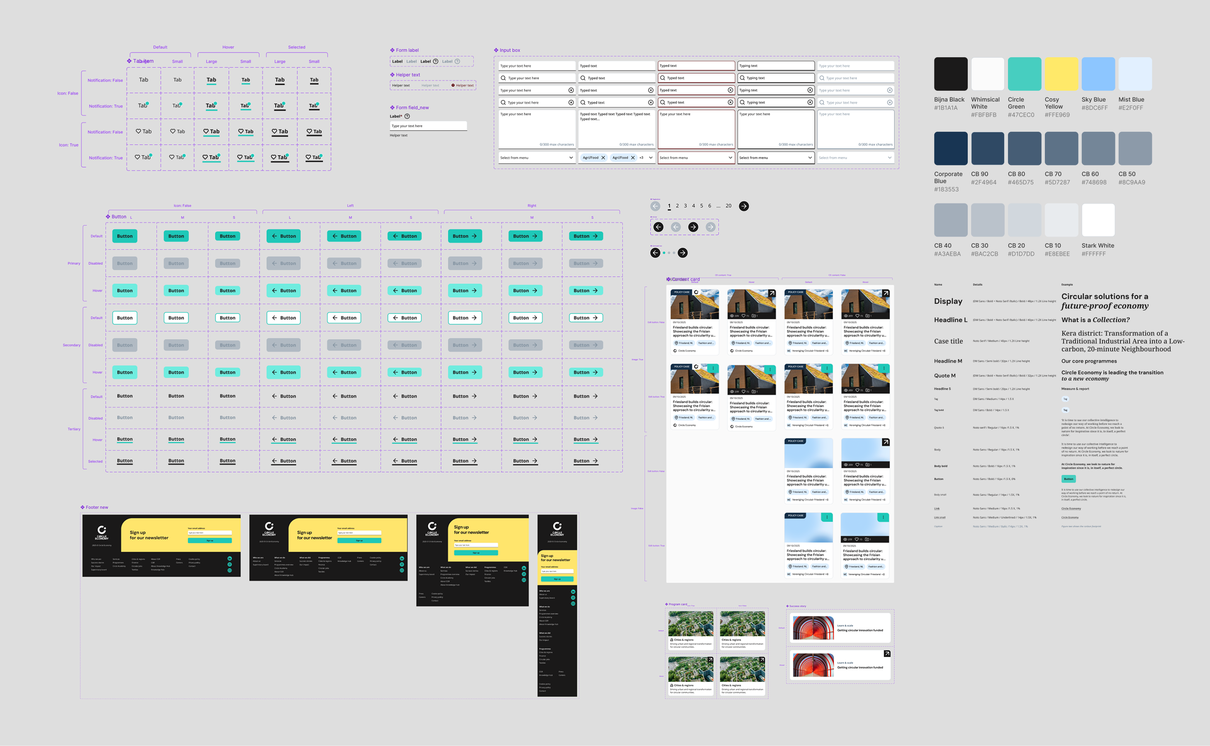Go to page 3 in pagination
Image resolution: width=1210 pixels, height=746 pixels.
point(685,206)
